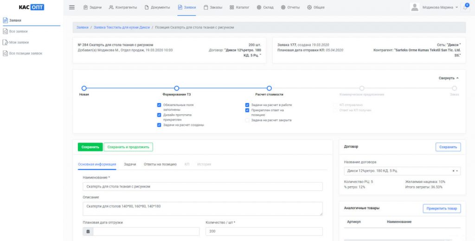This screenshot has width=475, height=241.
Task: Open the Модикова Марина user dropdown
Action: coord(440,7)
